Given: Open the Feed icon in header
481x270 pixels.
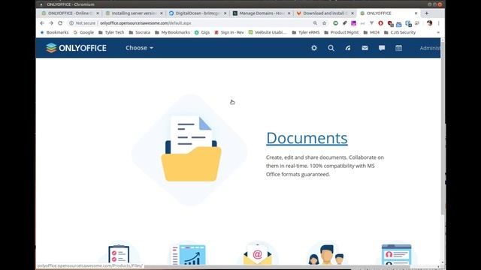Looking at the screenshot, I should (348, 48).
